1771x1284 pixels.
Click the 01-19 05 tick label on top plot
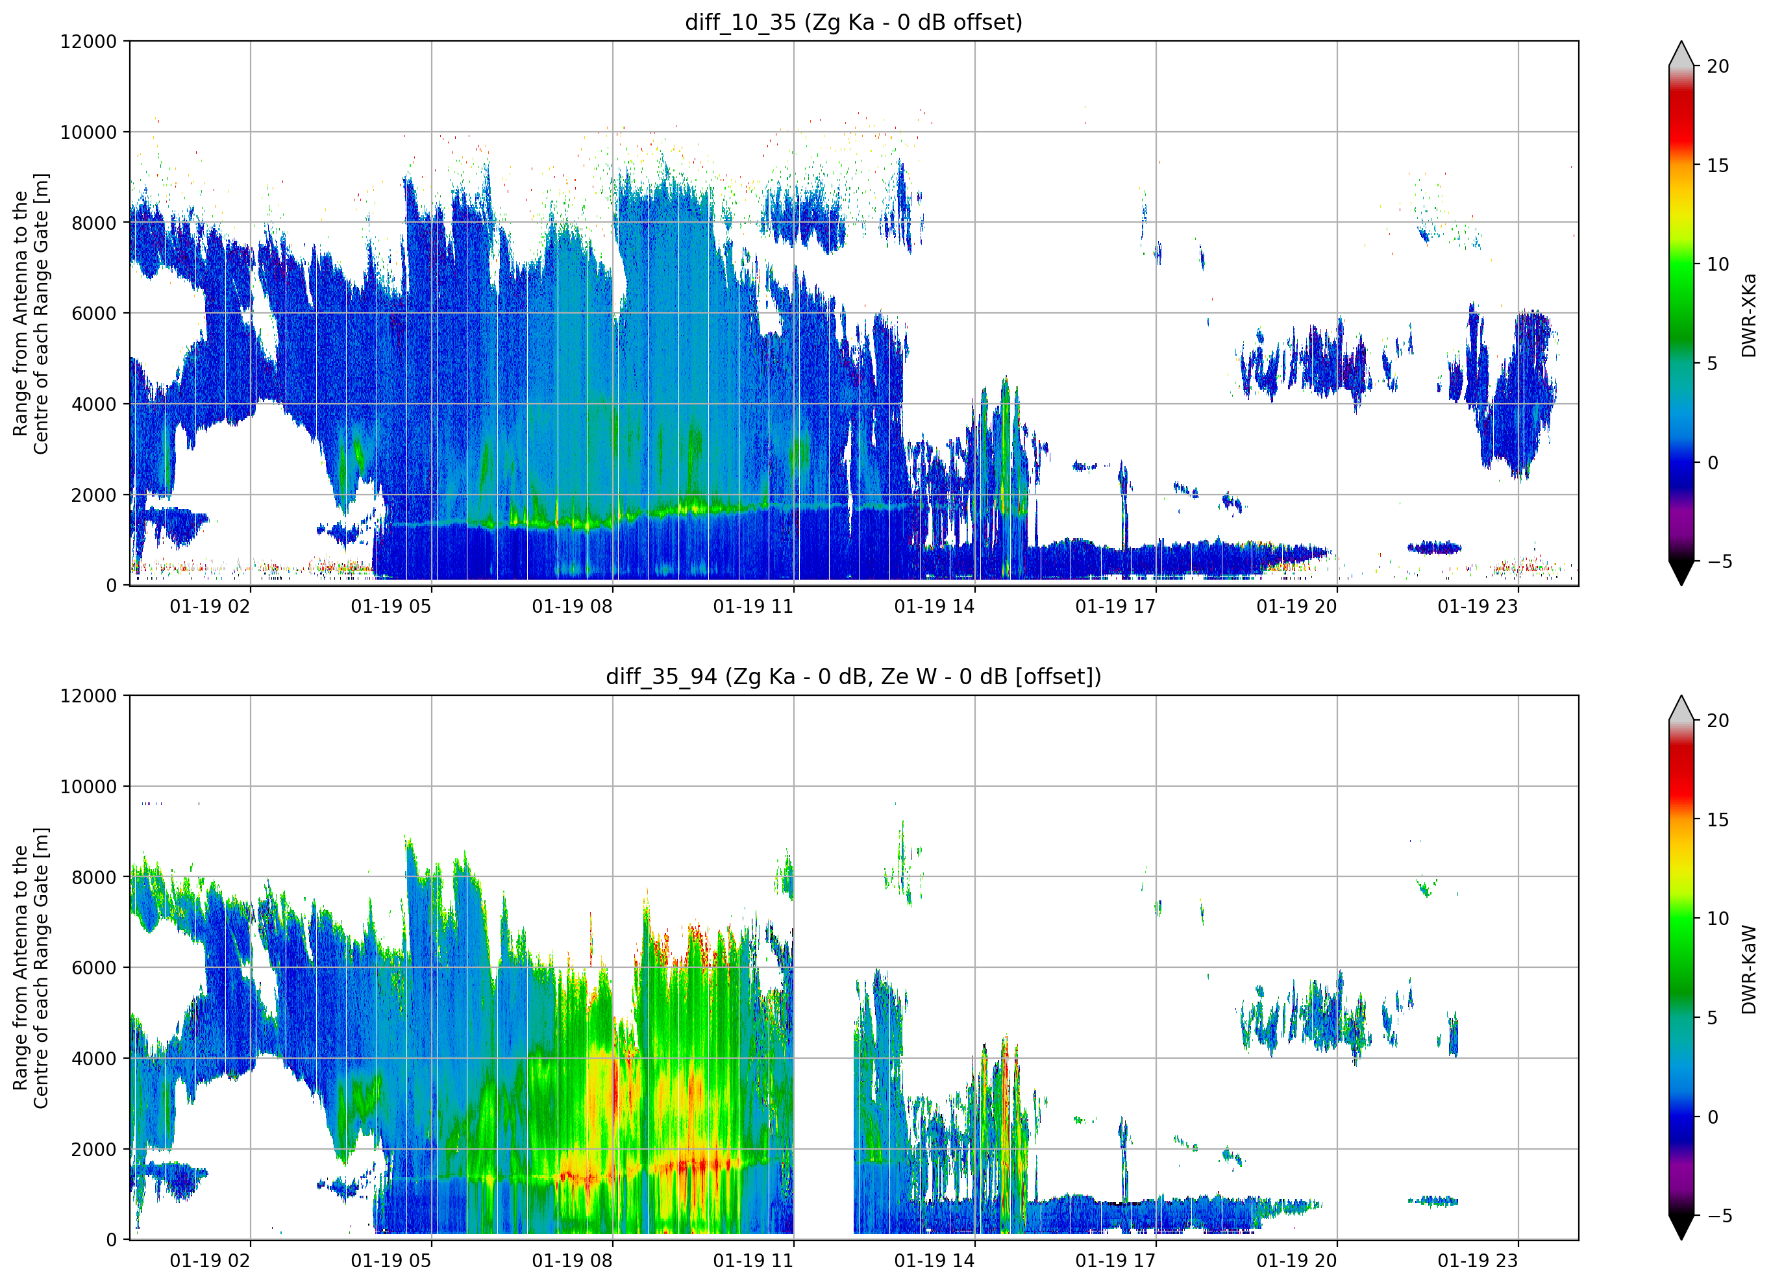pos(391,607)
